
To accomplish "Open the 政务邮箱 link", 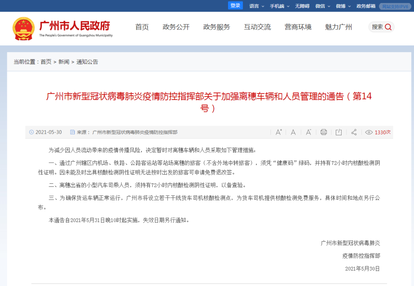I will pos(366,6).
